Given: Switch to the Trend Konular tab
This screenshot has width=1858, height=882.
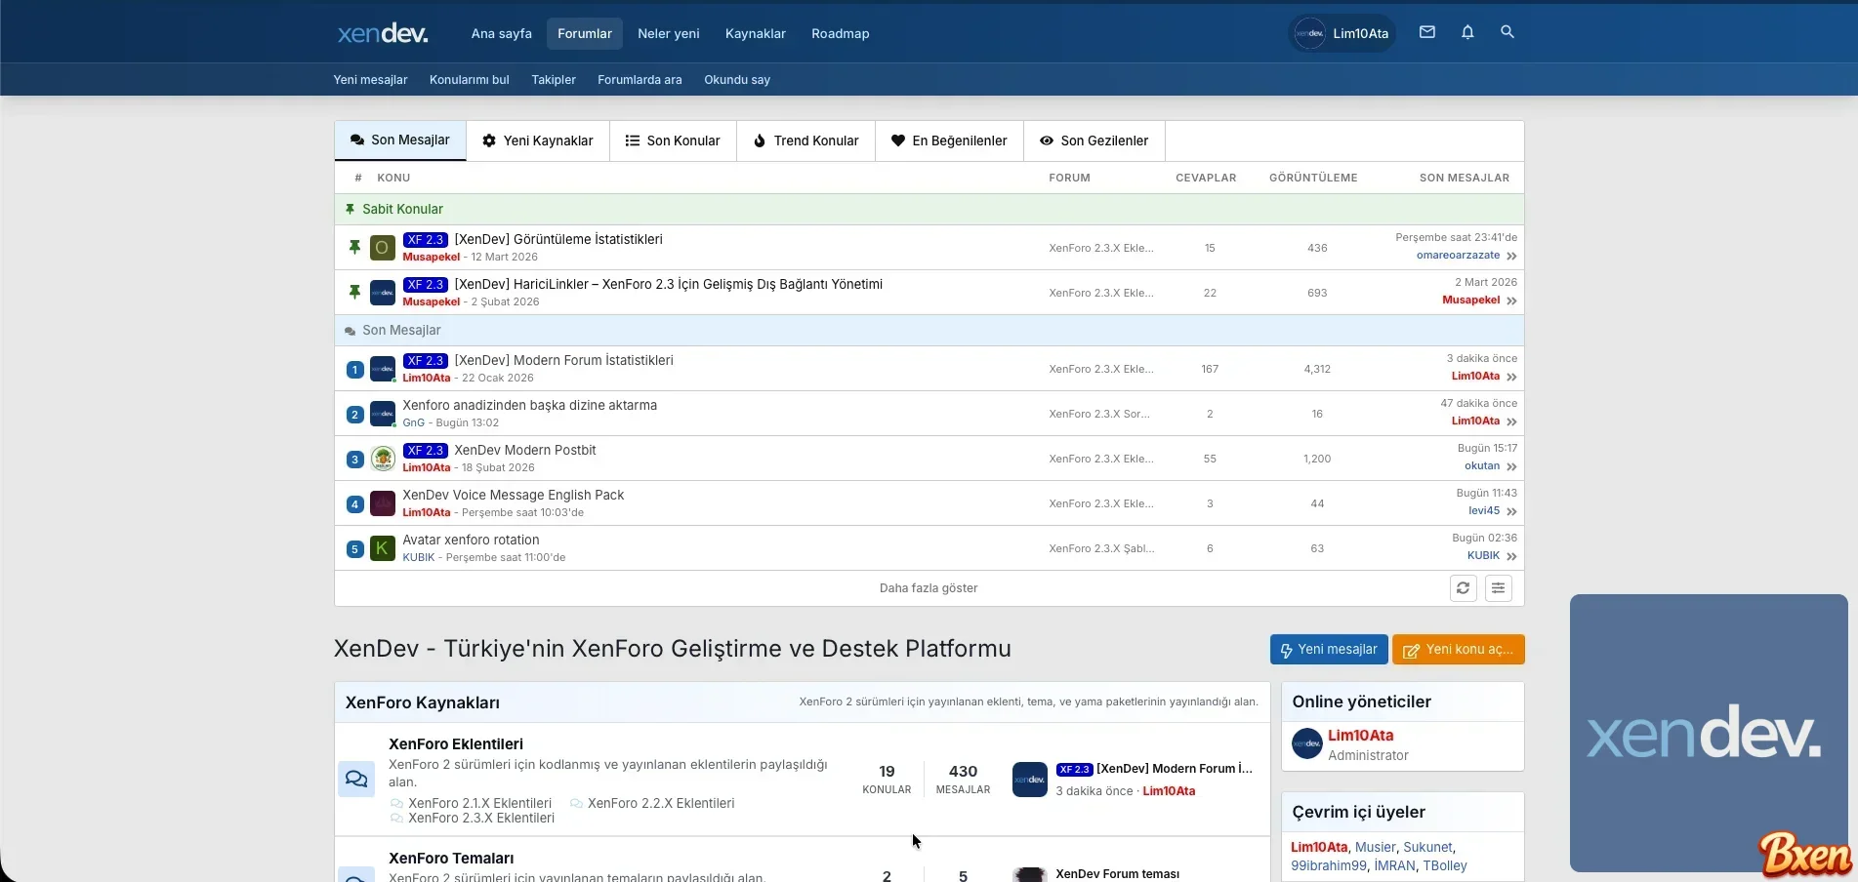Looking at the screenshot, I should 805,140.
